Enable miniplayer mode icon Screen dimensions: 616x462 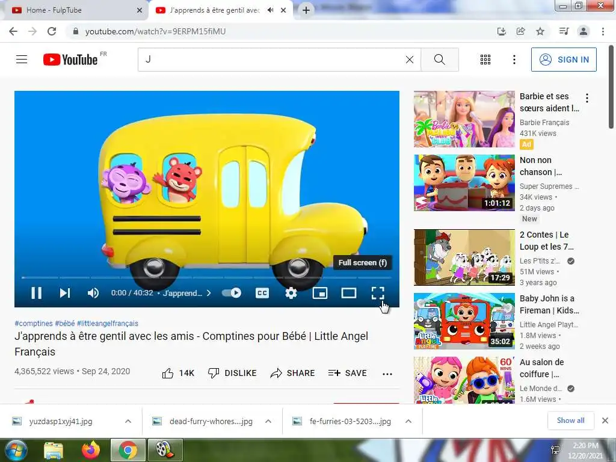320,293
